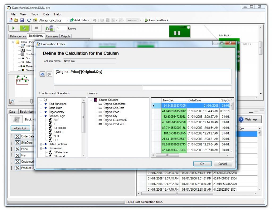This screenshot has height=210, width=272.
Task: Select Sort block in Block library
Action: point(28,58)
